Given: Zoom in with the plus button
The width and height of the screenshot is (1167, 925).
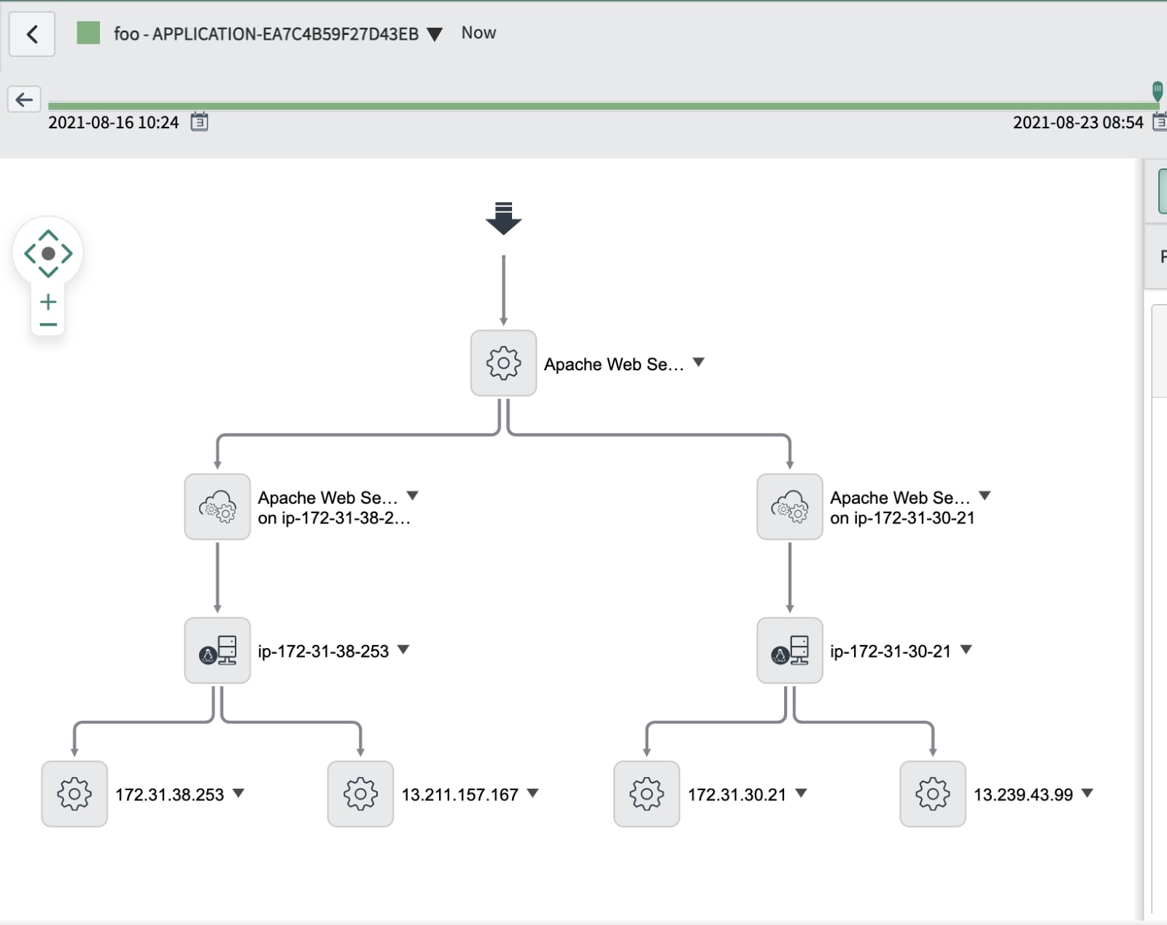Looking at the screenshot, I should tap(48, 302).
